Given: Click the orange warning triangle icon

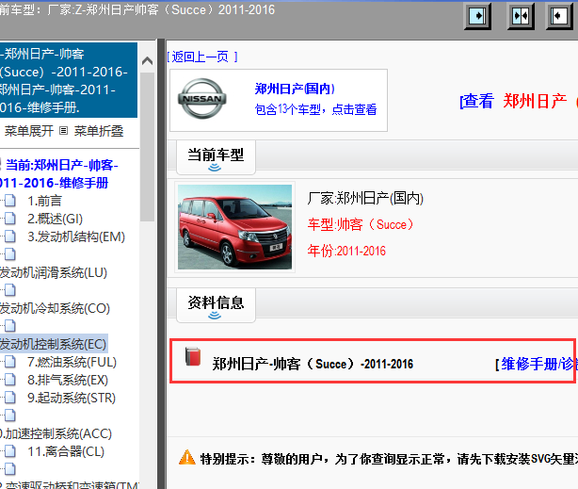Looking at the screenshot, I should [x=187, y=457].
